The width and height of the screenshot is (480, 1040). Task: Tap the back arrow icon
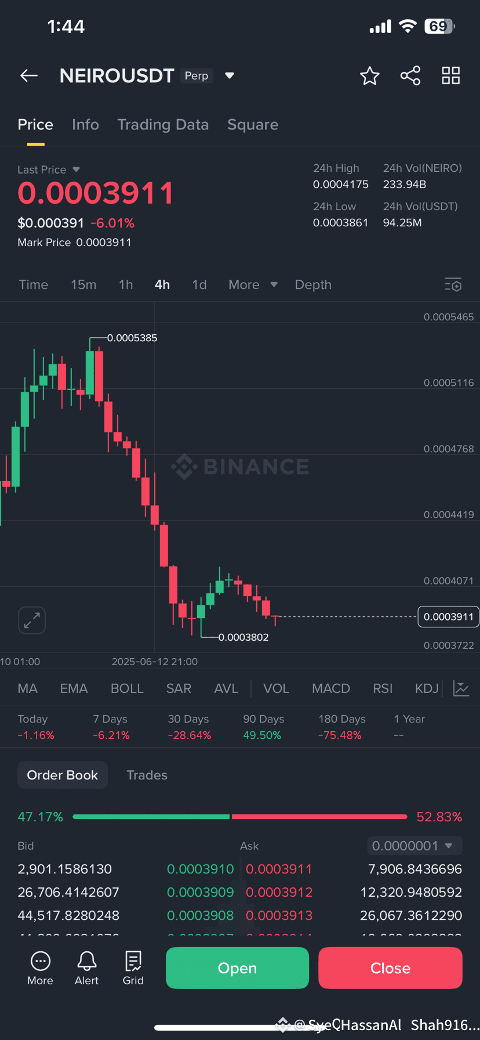tap(29, 75)
